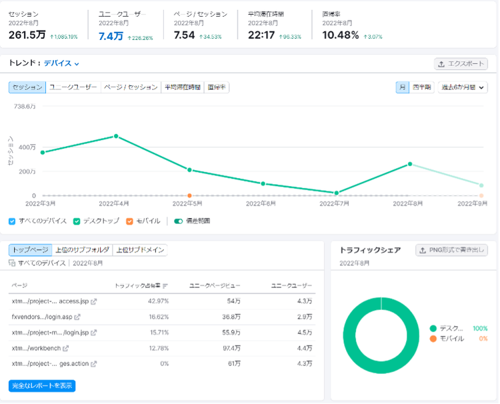Click the 42.97% traffic share cell
This screenshot has width=500, height=404.
(158, 301)
